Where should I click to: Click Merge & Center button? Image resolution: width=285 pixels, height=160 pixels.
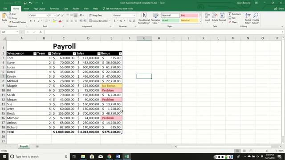99,21
